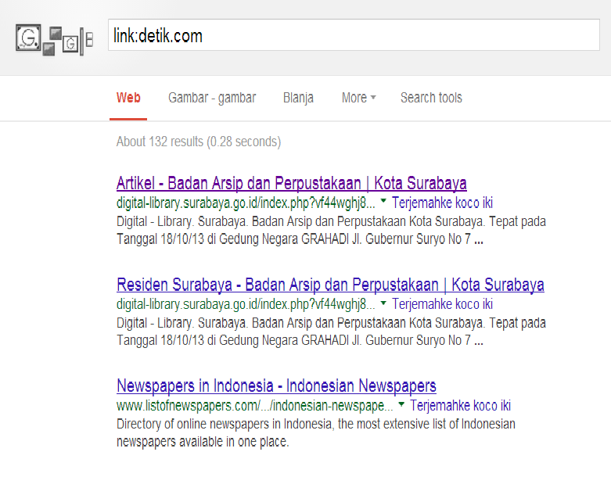Focus the search box containing link:detik.com
Viewport: 611px width, 477px height.
pos(354,35)
